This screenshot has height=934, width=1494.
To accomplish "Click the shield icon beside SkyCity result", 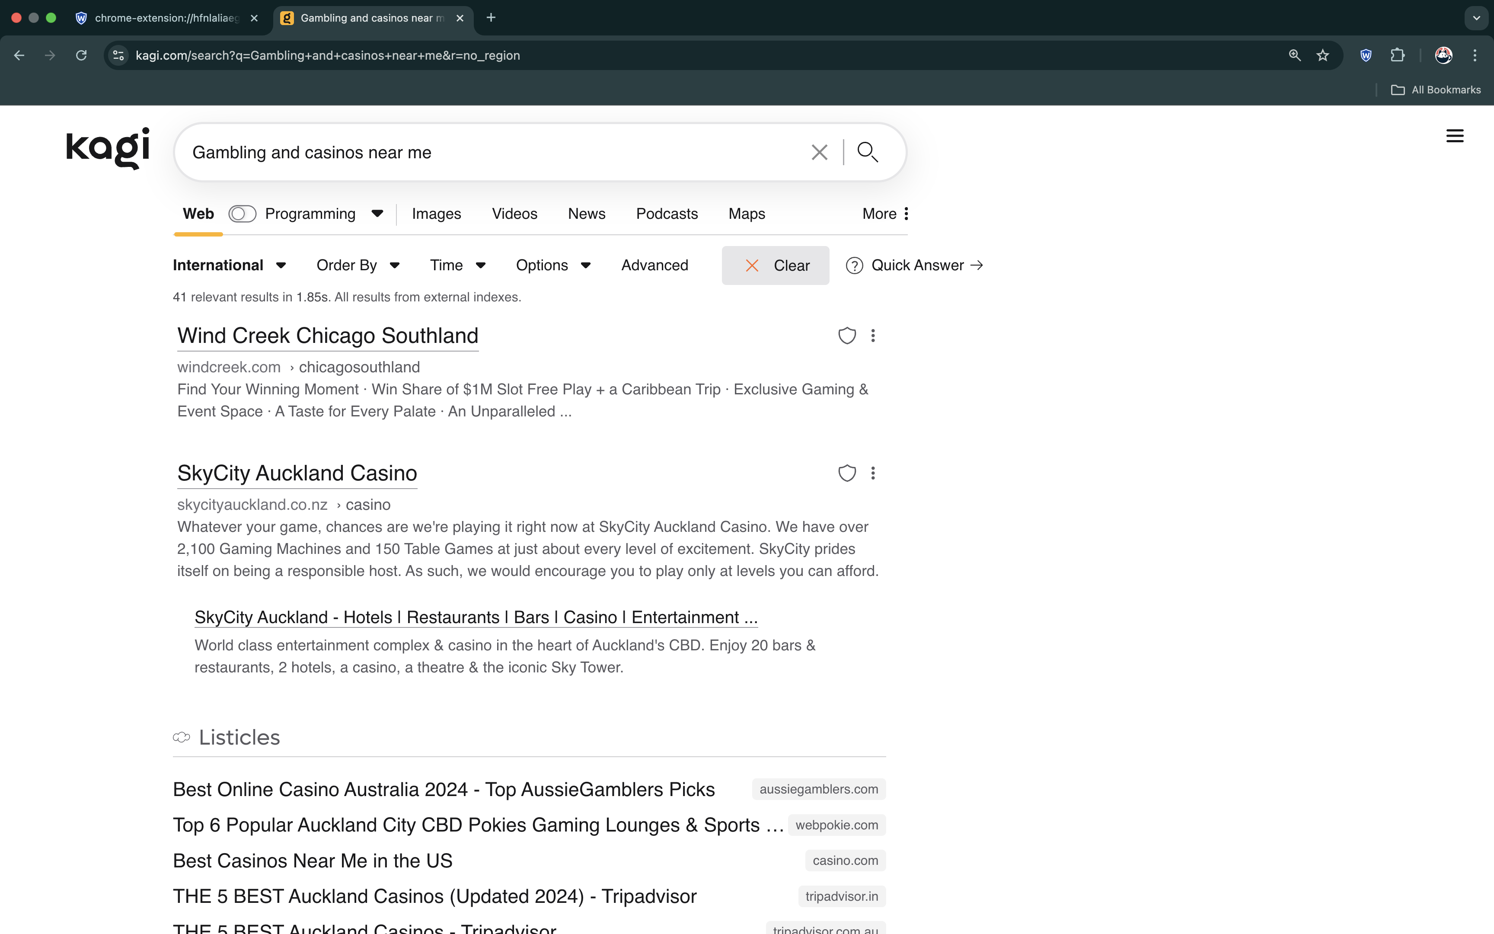I will point(846,473).
